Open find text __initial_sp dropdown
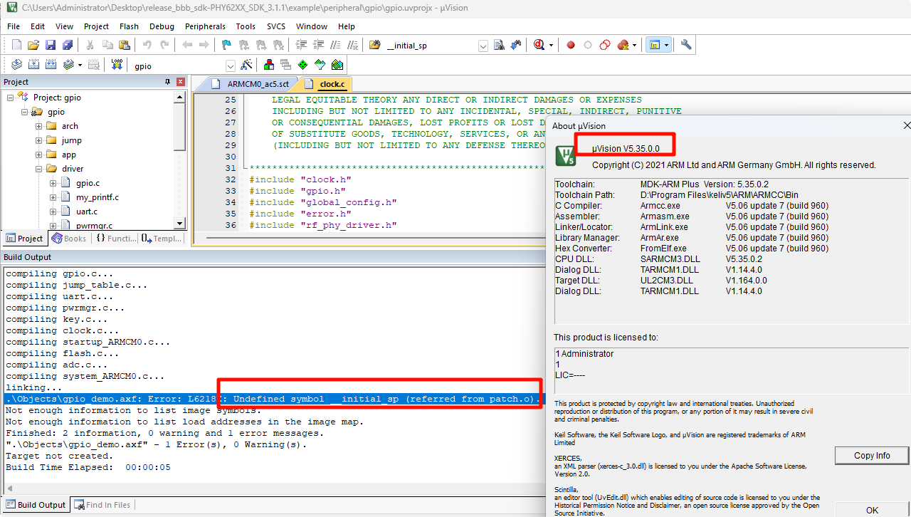Image resolution: width=911 pixels, height=517 pixels. click(x=483, y=46)
